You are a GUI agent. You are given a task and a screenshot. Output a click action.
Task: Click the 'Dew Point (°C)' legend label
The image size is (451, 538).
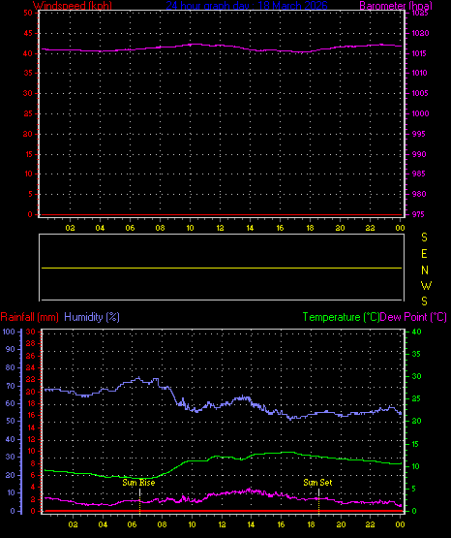[x=413, y=317]
